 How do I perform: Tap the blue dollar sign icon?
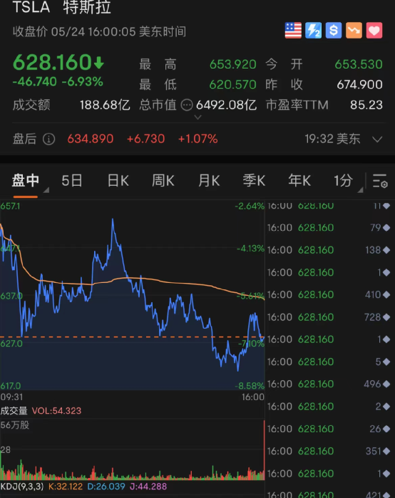(x=334, y=31)
